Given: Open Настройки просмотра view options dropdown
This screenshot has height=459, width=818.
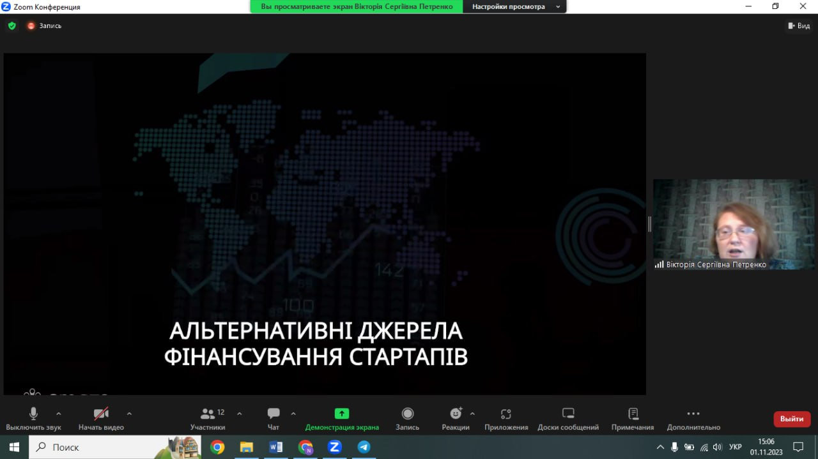Looking at the screenshot, I should [514, 6].
